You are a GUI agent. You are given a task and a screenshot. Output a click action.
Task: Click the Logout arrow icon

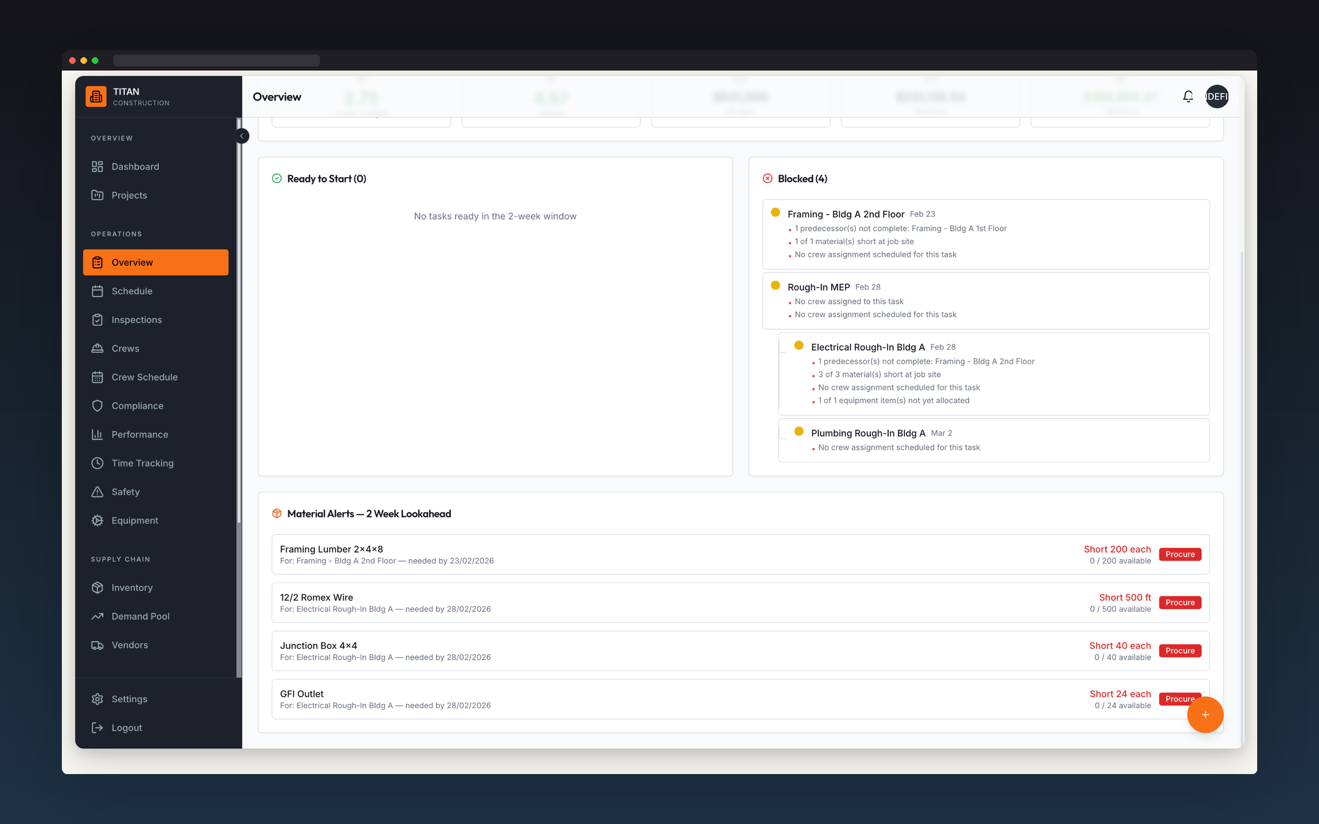click(97, 728)
